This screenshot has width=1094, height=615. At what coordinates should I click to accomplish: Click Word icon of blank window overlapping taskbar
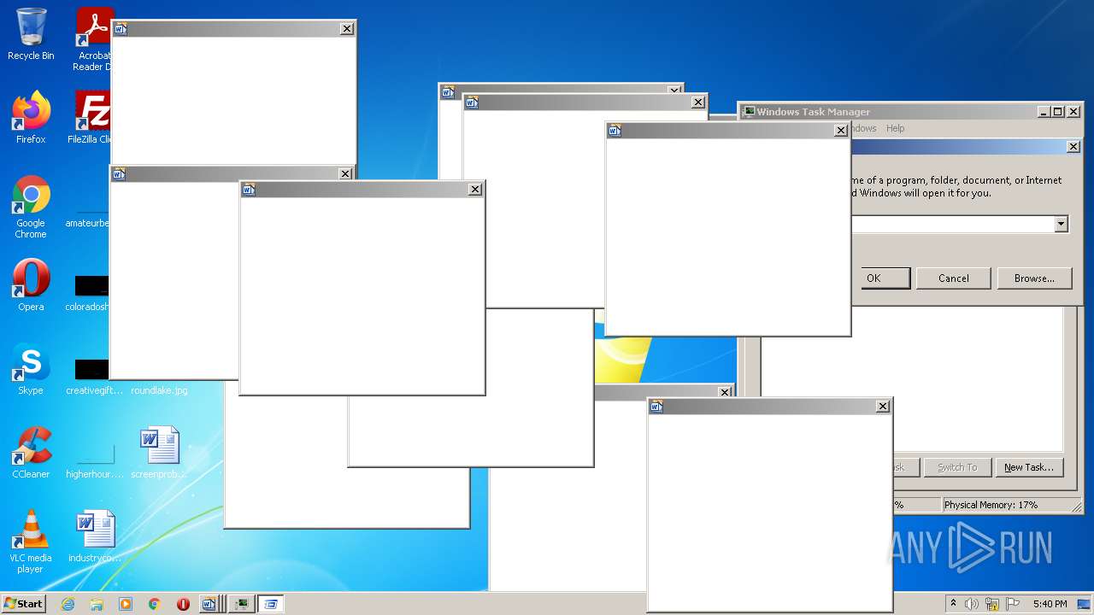(x=656, y=407)
